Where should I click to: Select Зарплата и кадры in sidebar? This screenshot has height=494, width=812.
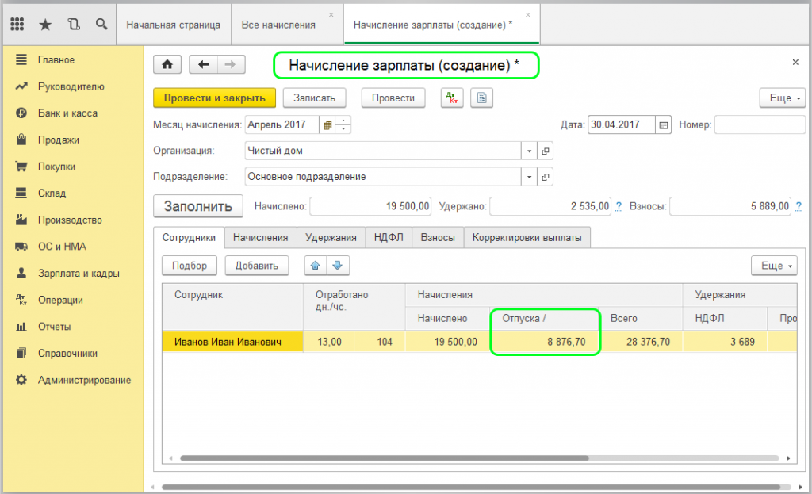79,274
